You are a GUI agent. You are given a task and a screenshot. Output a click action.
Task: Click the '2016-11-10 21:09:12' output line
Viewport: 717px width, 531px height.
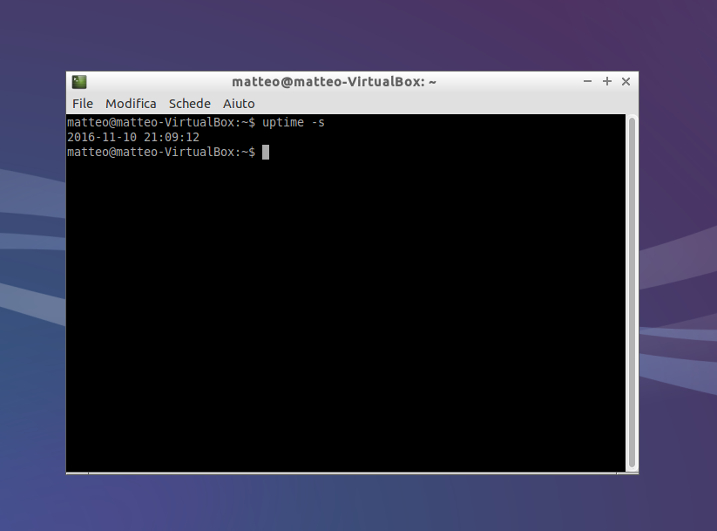(133, 138)
